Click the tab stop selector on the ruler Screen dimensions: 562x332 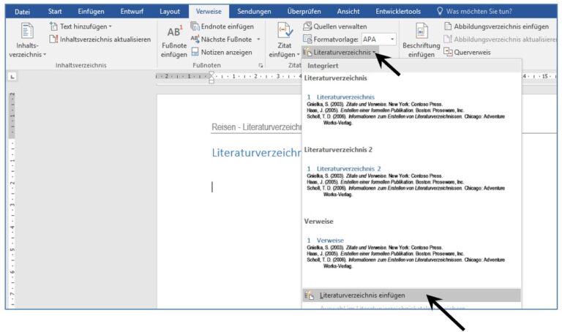pos(12,77)
